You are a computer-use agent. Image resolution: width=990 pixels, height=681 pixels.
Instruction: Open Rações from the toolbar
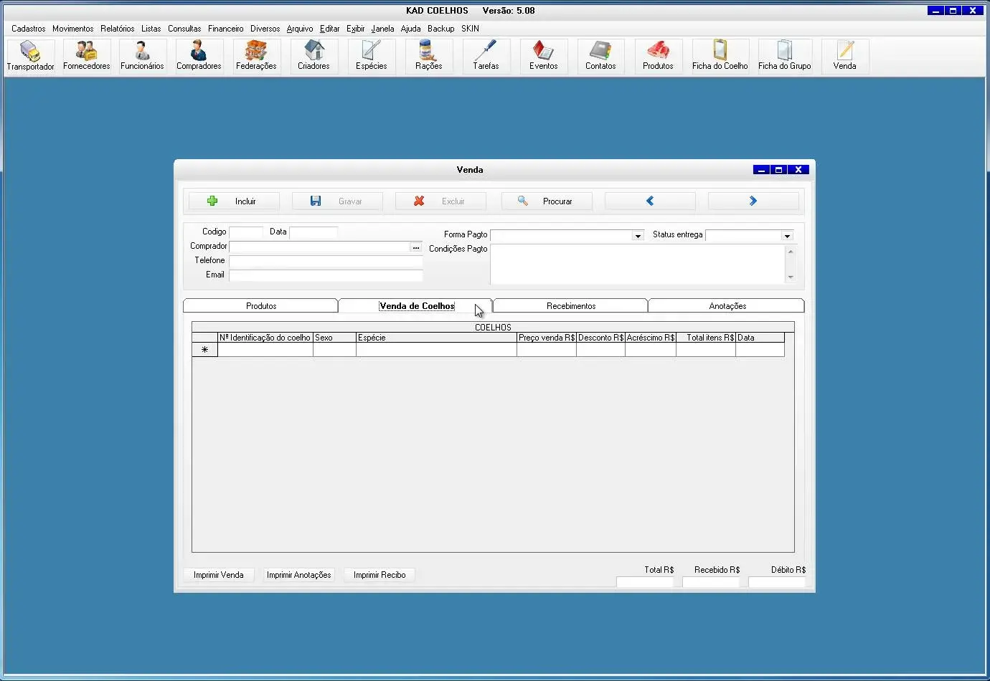(x=428, y=56)
